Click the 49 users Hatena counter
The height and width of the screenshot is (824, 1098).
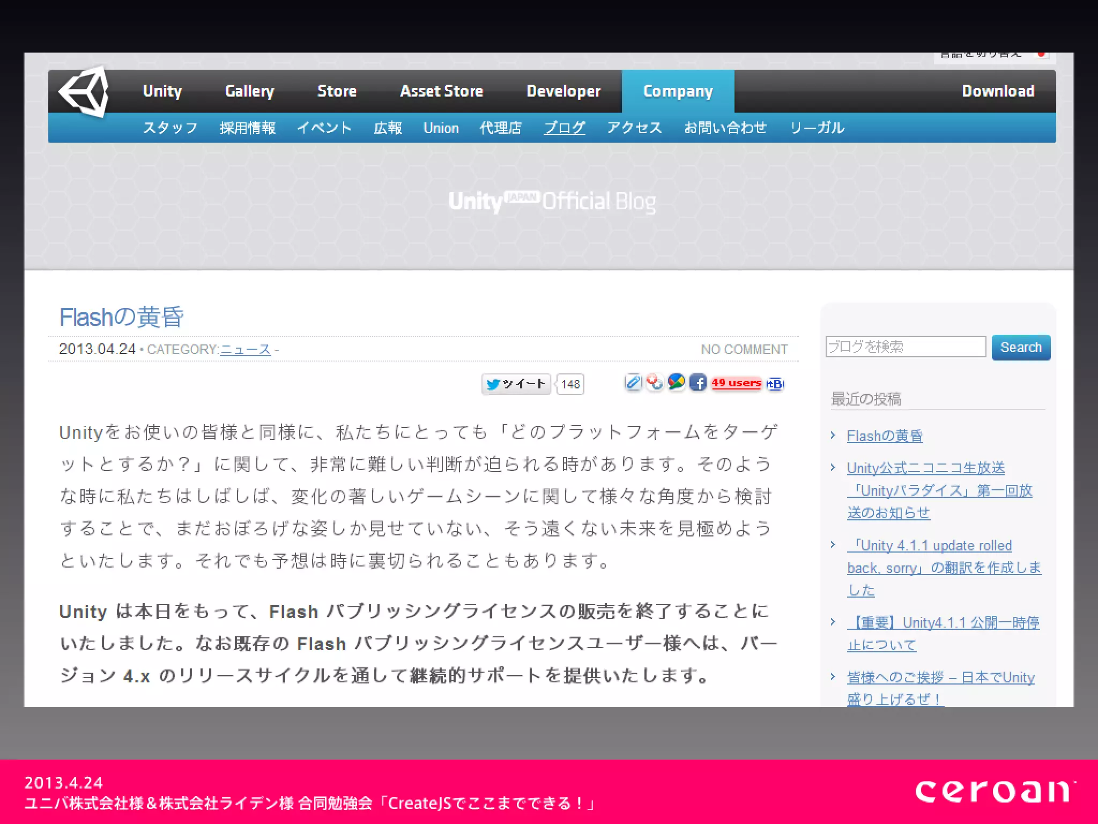pyautogui.click(x=737, y=383)
